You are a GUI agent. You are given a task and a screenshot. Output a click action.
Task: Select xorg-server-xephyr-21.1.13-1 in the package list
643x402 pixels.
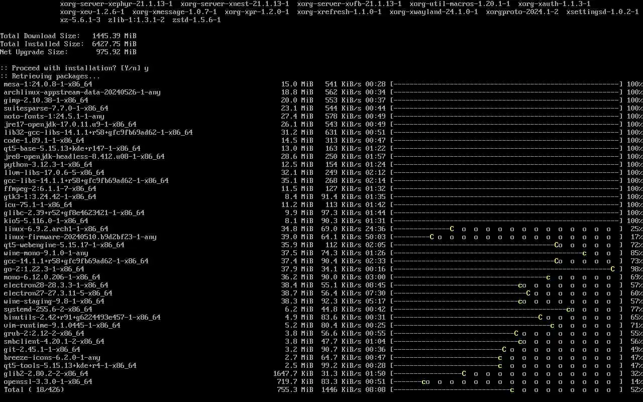point(116,4)
